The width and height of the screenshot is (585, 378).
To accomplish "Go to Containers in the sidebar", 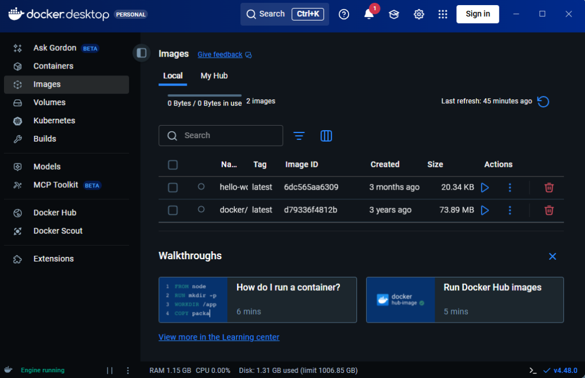I will click(x=53, y=66).
